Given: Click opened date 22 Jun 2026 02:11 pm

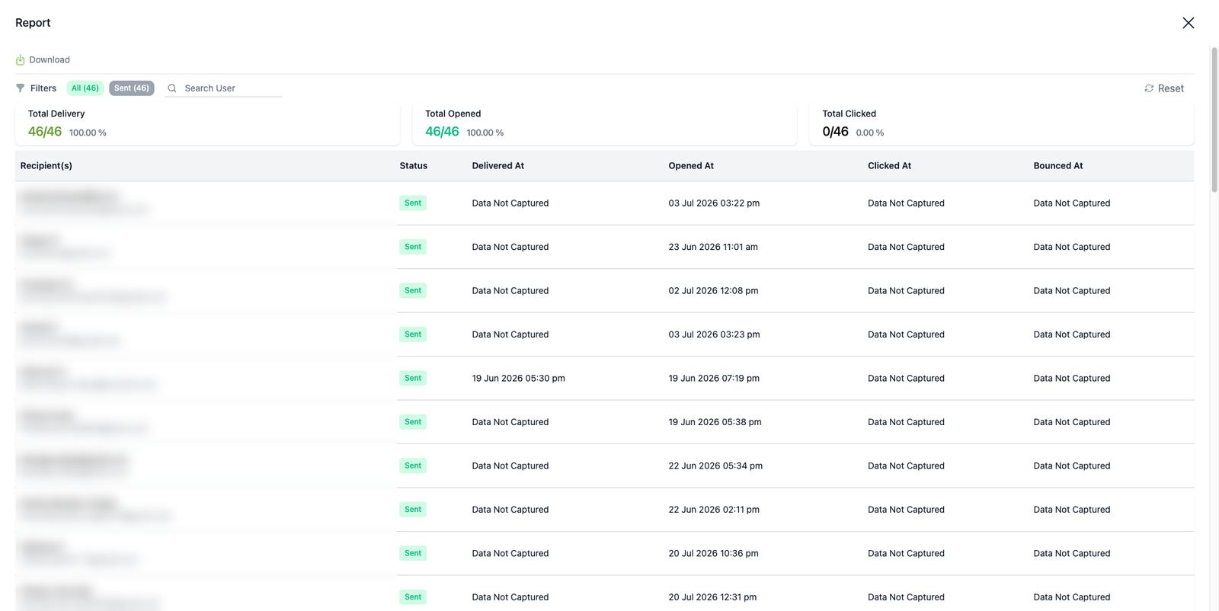Looking at the screenshot, I should [x=714, y=510].
